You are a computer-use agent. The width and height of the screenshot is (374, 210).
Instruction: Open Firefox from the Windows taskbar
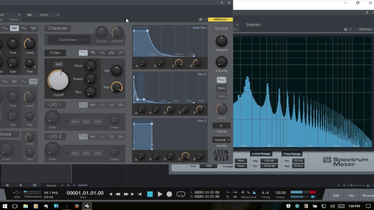(77, 206)
